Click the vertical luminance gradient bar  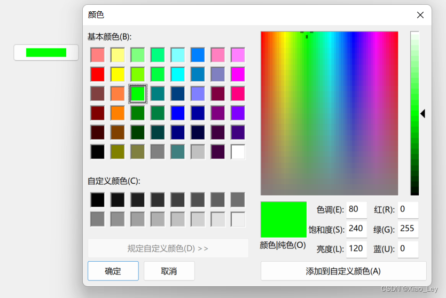click(414, 113)
